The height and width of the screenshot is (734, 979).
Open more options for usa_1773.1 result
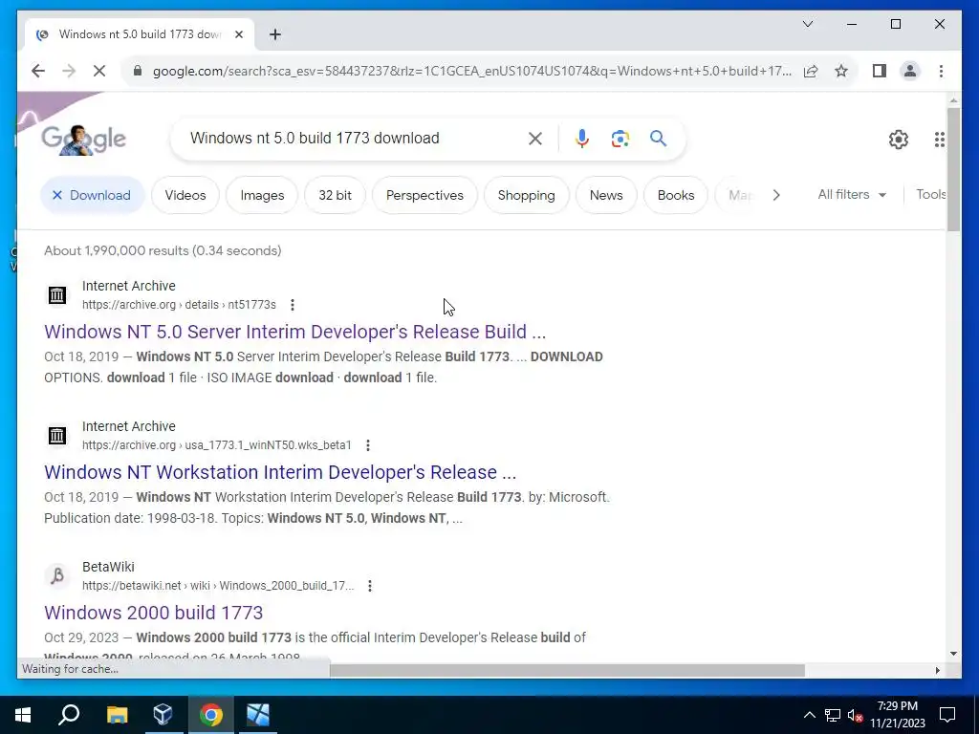pyautogui.click(x=368, y=445)
